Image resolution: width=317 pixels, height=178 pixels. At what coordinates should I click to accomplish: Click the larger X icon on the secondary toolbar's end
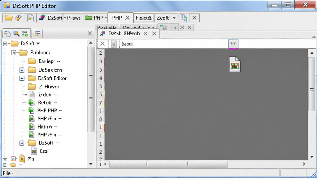click(x=189, y=27)
